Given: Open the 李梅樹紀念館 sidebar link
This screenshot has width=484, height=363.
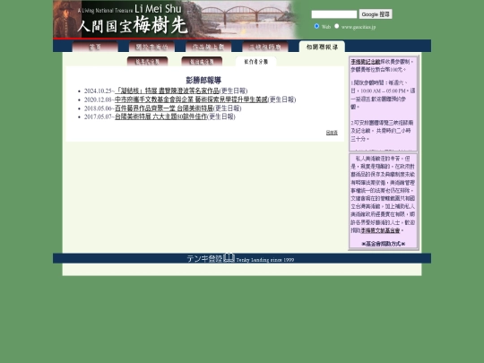Looking at the screenshot, I should [x=366, y=62].
